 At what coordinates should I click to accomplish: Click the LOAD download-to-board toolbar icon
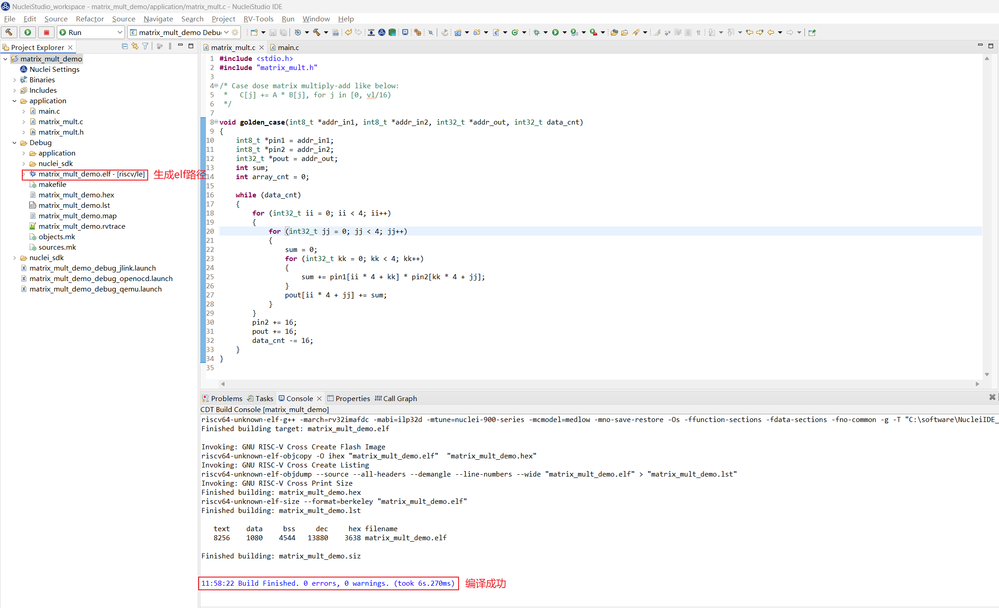pos(371,32)
